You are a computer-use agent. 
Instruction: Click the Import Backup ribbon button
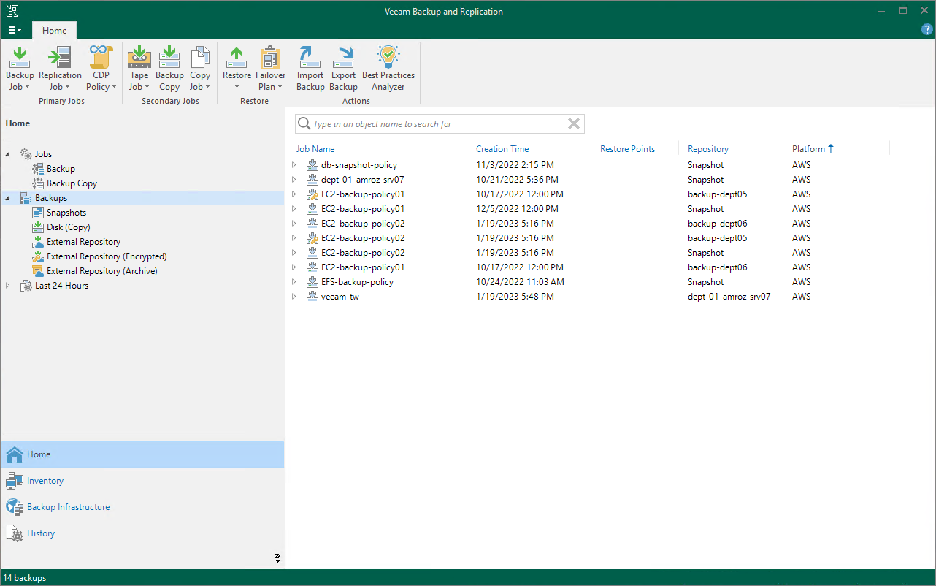coord(310,69)
